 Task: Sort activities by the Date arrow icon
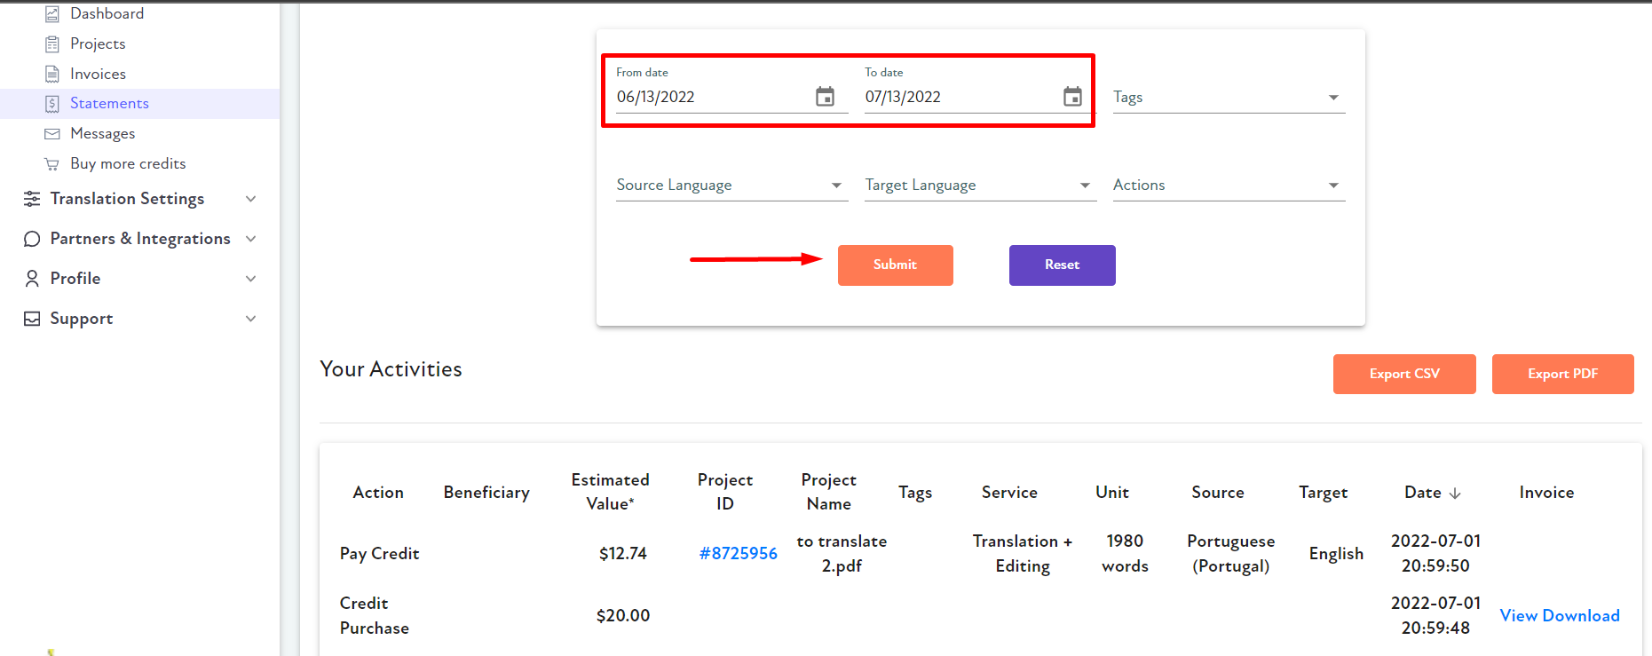pos(1454,494)
